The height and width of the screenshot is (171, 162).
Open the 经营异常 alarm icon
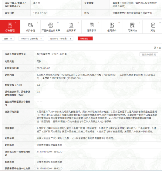[x=71, y=25]
